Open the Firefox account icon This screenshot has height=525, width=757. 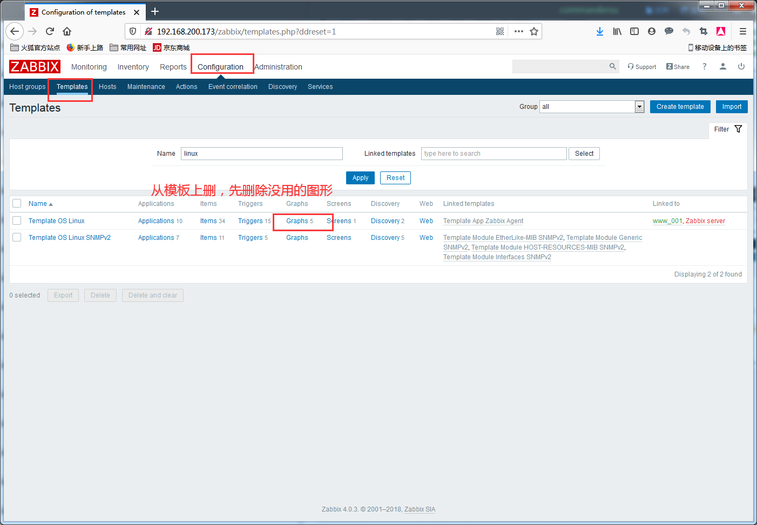652,31
